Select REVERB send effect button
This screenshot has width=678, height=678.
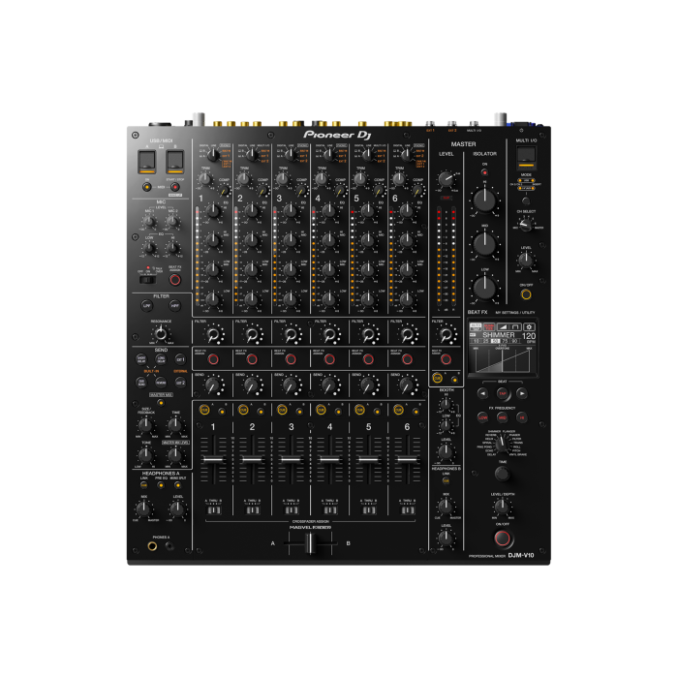click(x=161, y=383)
